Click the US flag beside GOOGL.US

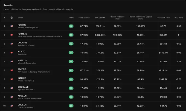pyautogui.click(x=11, y=88)
